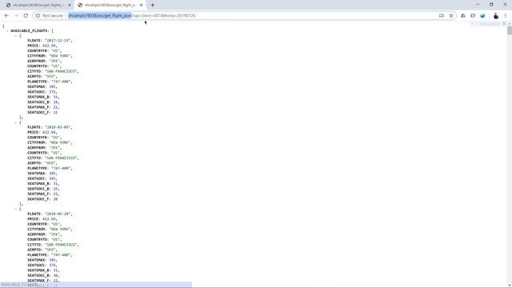Click the icon left of the bookmark star

tap(441, 15)
